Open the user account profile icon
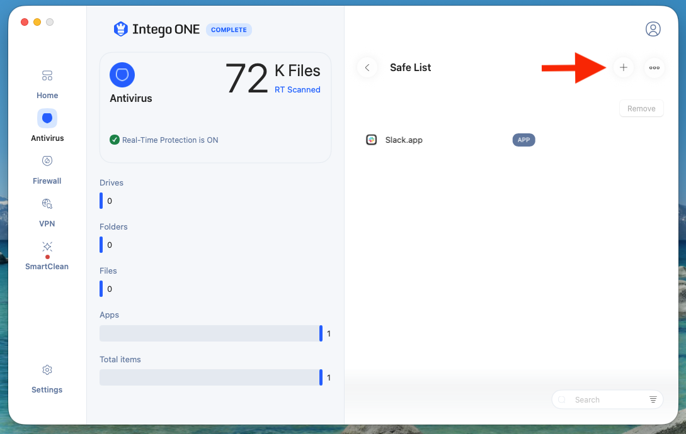 (653, 29)
